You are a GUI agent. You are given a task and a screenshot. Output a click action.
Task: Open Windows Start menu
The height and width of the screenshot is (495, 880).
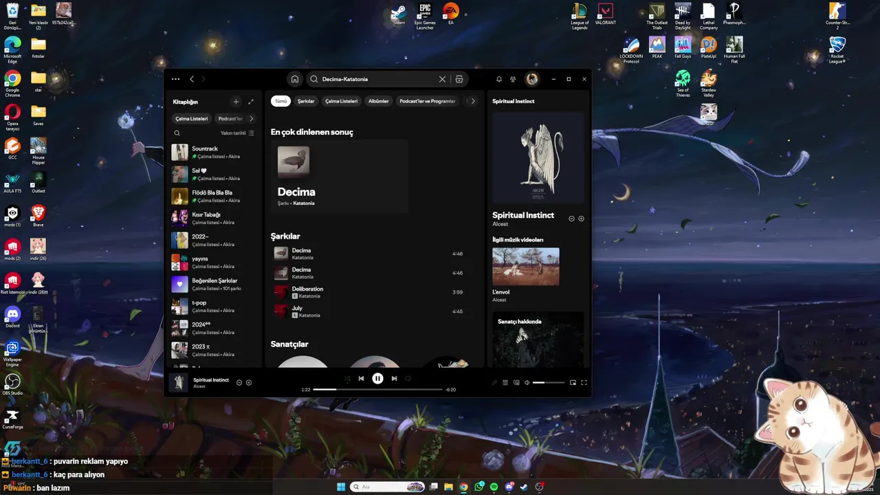click(x=341, y=487)
